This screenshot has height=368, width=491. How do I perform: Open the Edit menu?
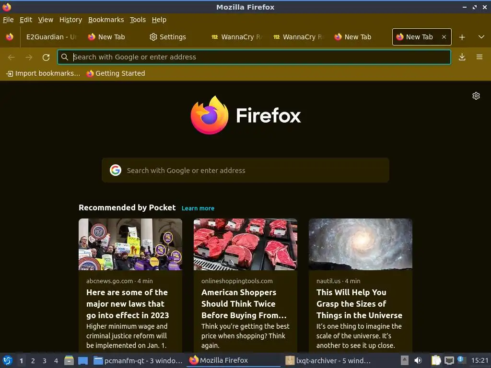(x=26, y=20)
